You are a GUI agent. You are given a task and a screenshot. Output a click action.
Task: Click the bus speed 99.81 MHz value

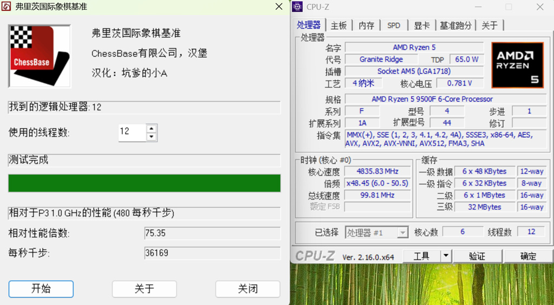point(377,195)
